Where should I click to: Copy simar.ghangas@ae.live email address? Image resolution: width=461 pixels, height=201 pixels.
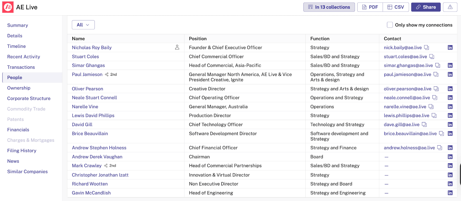point(438,65)
